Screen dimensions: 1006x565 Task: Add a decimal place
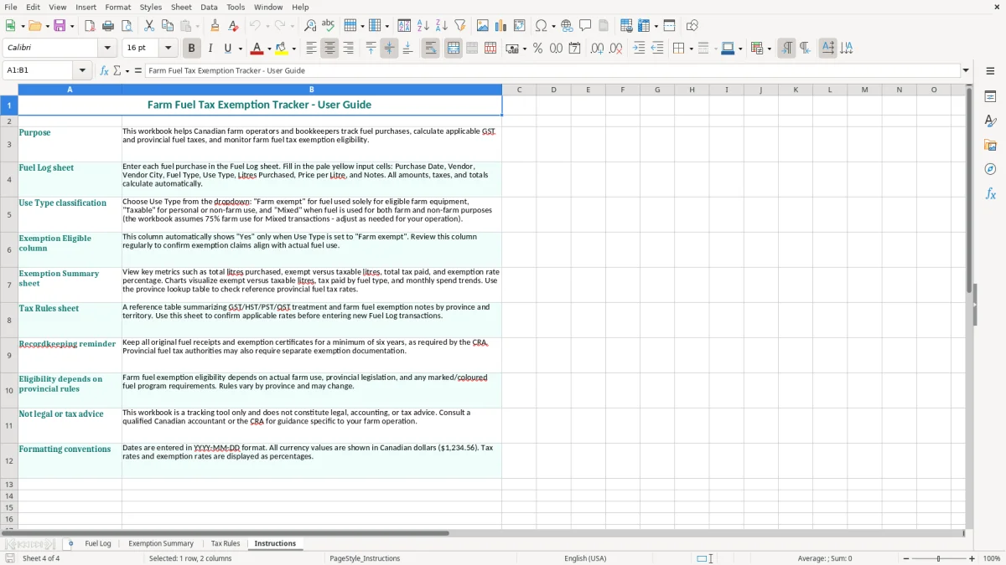point(597,49)
